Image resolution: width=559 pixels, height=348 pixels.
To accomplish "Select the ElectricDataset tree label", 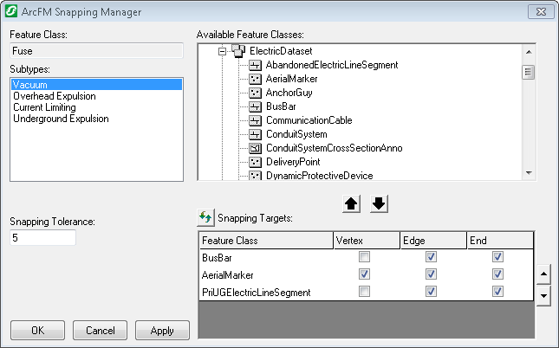I will pyautogui.click(x=281, y=51).
